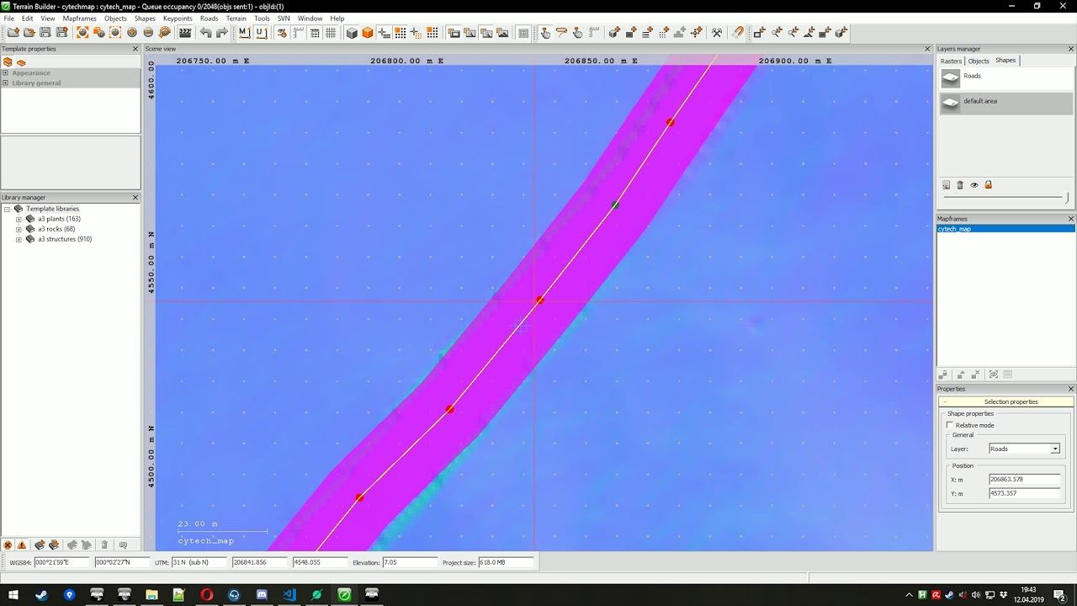1077x606 pixels.
Task: Toggle the magnet snap icon
Action: [738, 33]
